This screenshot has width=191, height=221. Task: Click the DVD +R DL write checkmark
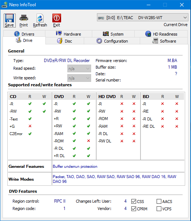point(89,156)
